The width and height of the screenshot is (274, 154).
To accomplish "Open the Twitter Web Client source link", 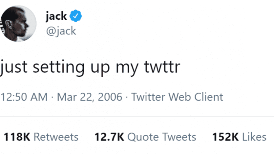I will tap(177, 97).
